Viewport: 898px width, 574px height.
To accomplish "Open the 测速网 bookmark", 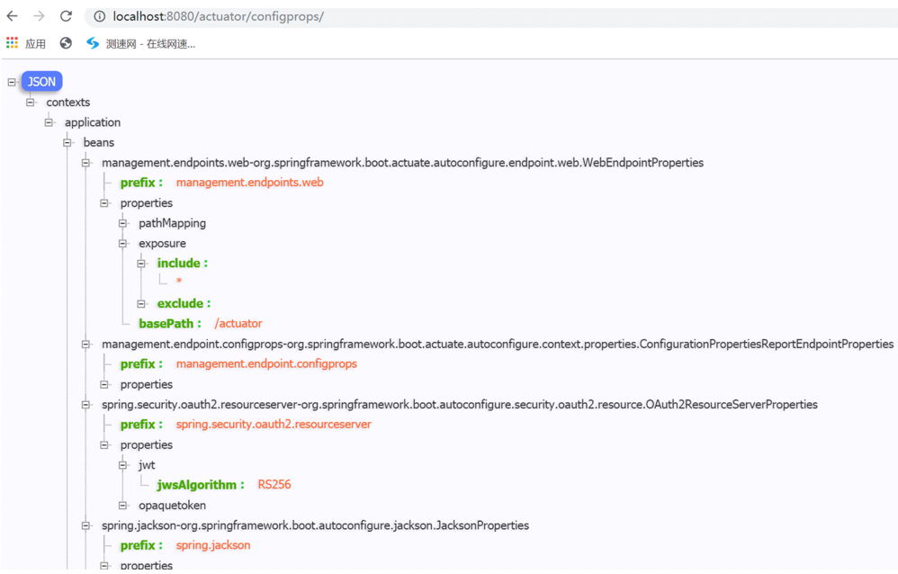I will (x=141, y=43).
